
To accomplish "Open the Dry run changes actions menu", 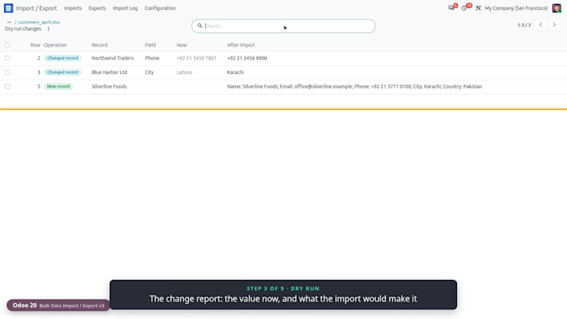I will click(48, 29).
